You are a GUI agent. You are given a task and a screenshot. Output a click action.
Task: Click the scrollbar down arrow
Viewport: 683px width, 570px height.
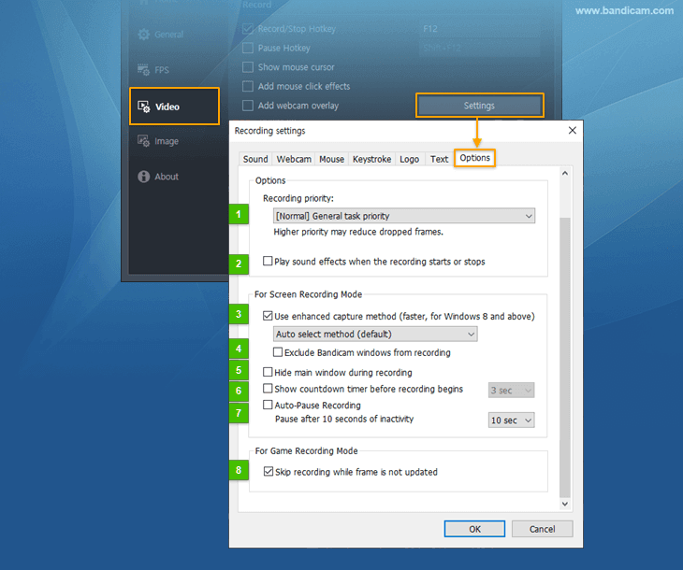(565, 504)
